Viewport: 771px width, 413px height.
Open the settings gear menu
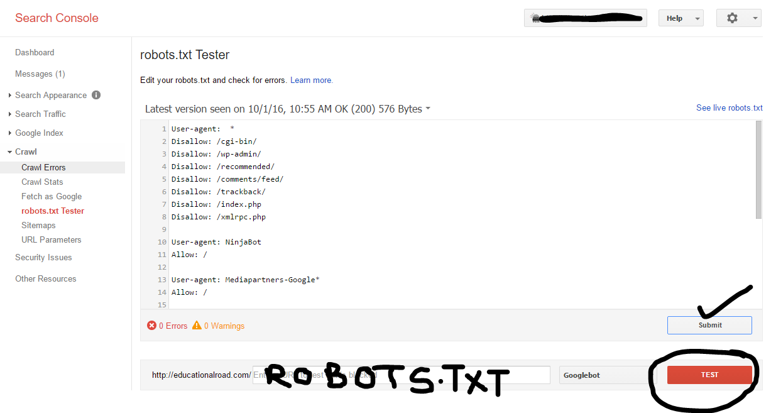739,18
